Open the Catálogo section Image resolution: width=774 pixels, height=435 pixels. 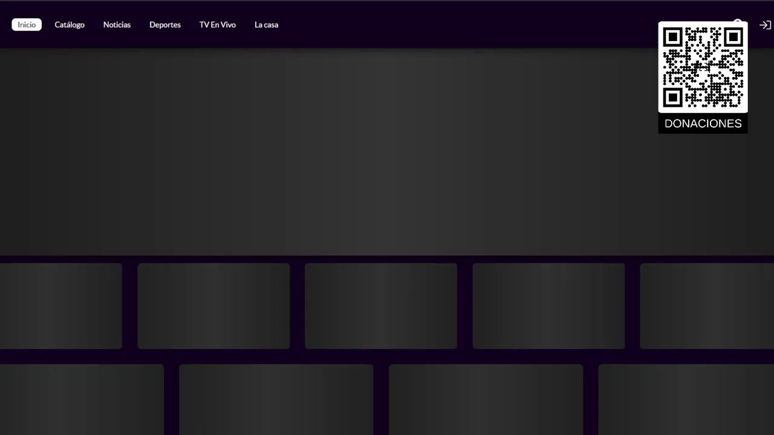[x=70, y=25]
